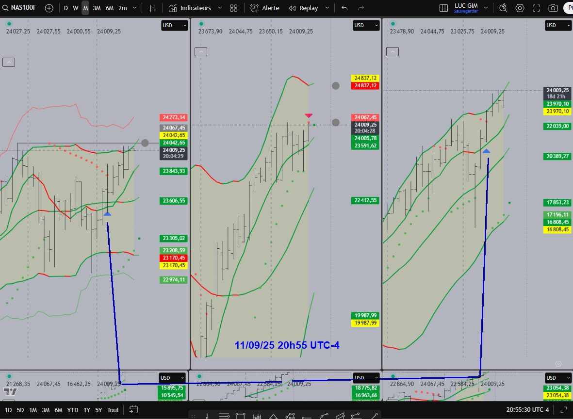This screenshot has height=419, width=573.
Task: Expand favorite indicators chevron next to Indicateurs
Action: tap(220, 8)
